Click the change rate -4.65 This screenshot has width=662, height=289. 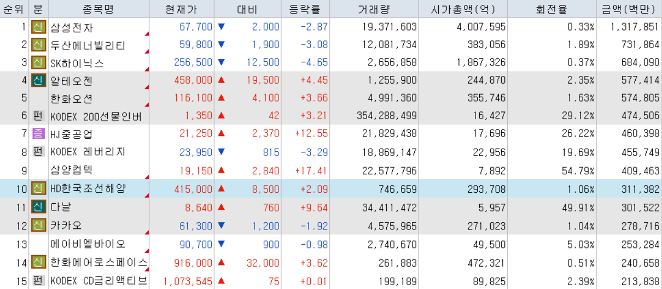coord(314,62)
